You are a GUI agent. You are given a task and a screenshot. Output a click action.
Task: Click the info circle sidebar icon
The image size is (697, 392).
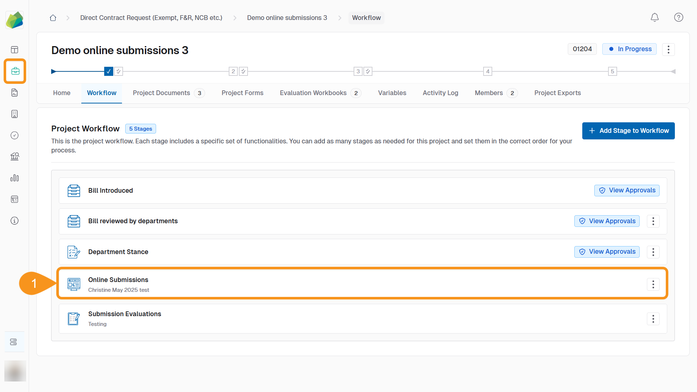[x=15, y=221]
